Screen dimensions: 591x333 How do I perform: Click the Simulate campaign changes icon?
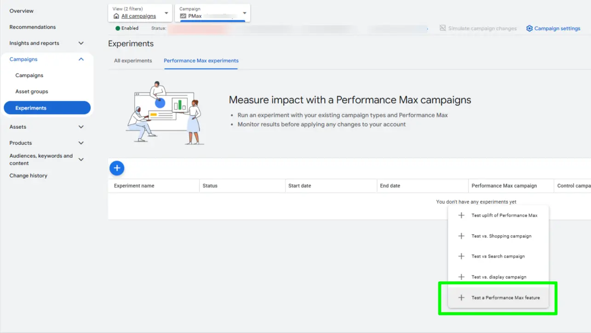point(442,29)
